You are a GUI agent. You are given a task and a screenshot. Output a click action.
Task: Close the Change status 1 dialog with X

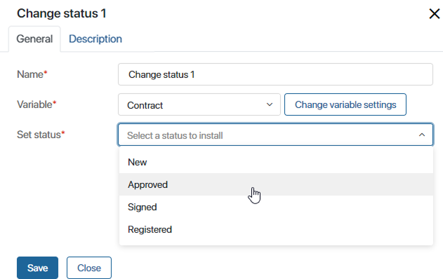[x=435, y=13]
